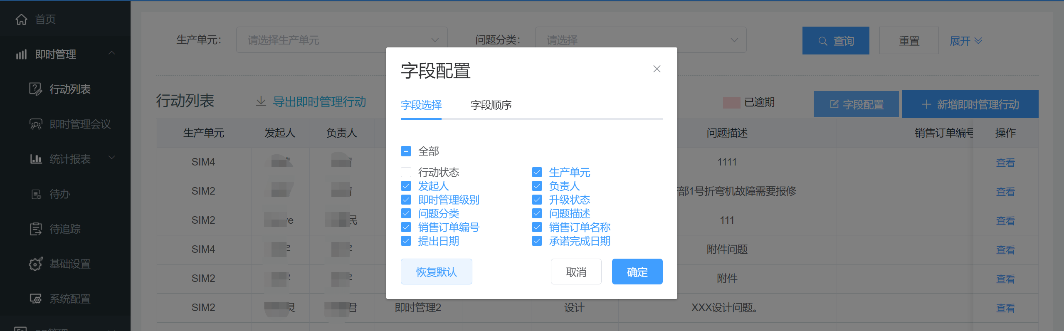The image size is (1064, 331).
Task: Click the 待追踪 tracking icon
Action: (x=36, y=229)
